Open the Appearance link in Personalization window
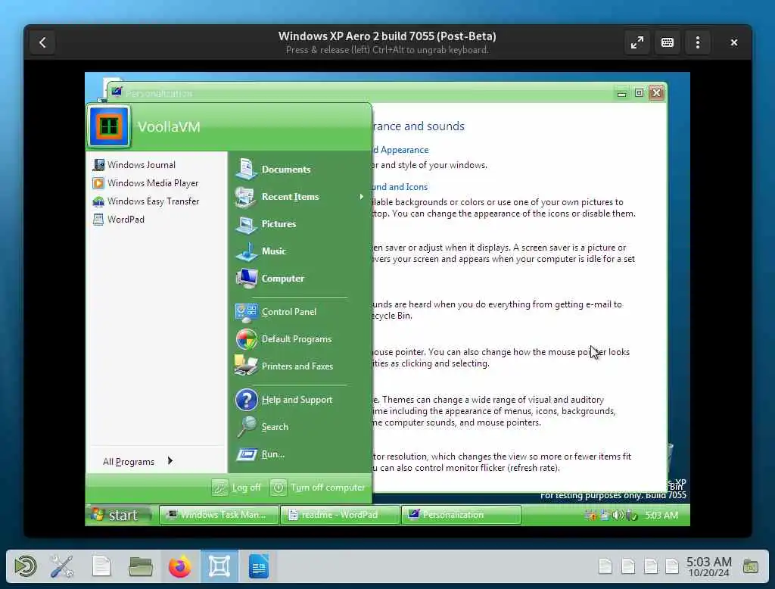 (x=401, y=150)
